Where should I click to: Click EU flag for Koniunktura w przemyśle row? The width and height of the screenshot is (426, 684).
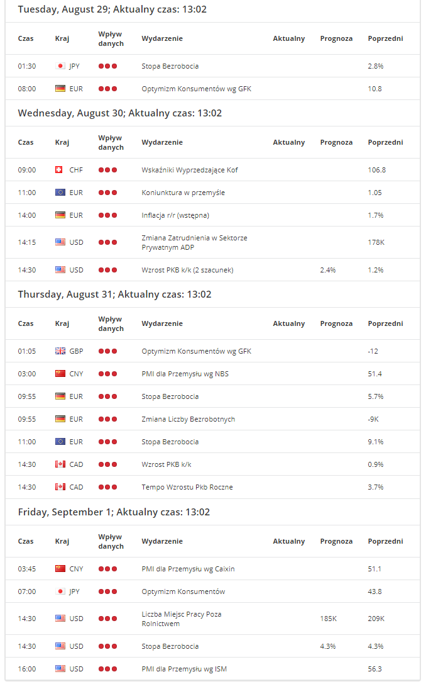(x=60, y=193)
